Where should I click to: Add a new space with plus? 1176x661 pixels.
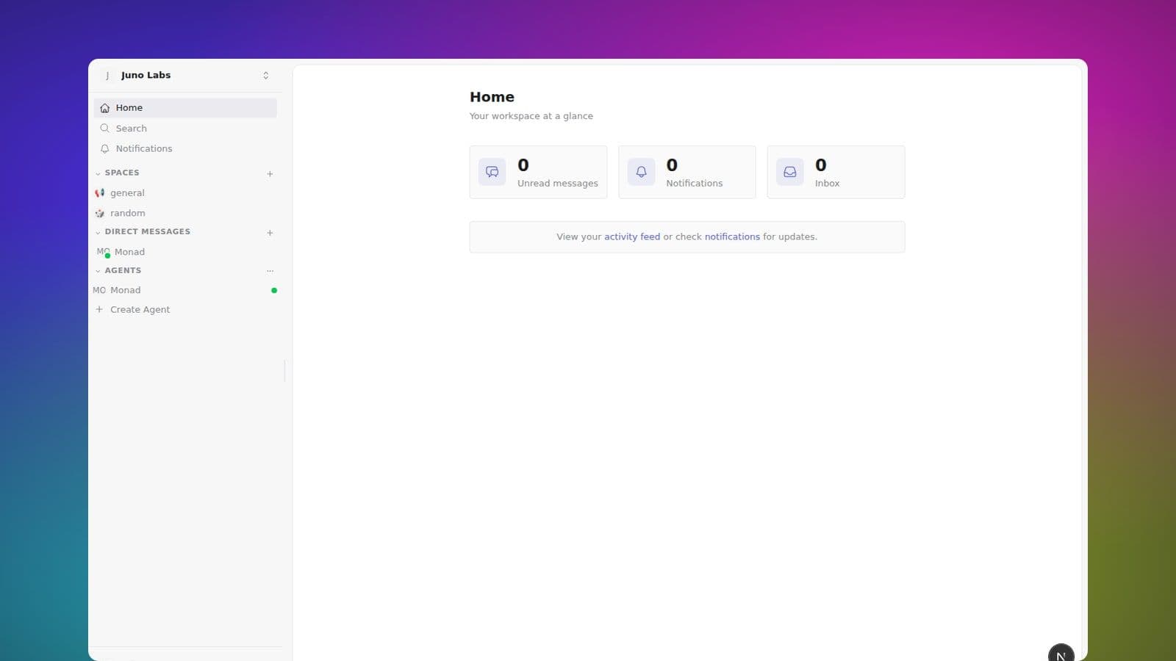tap(270, 174)
